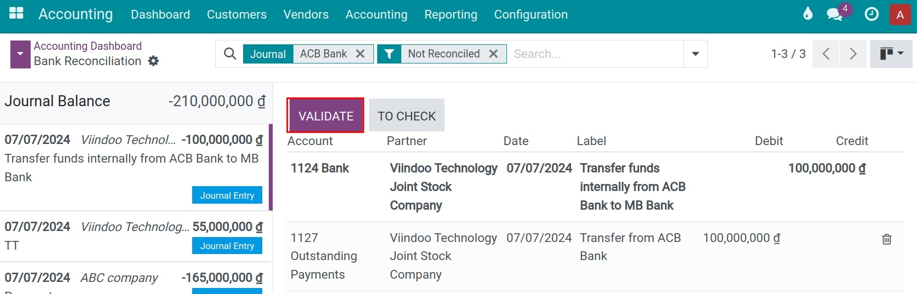917x294 pixels.
Task: Click in the Search input field
Action: pos(595,54)
